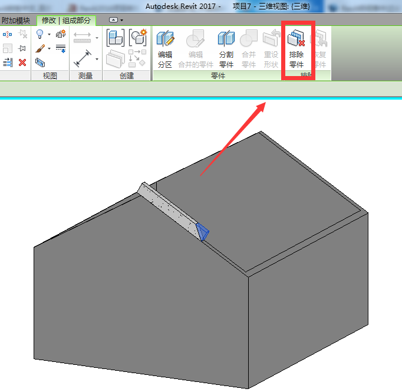Open Edit Division (编辑分区) tool
The image size is (402, 392).
(x=165, y=49)
